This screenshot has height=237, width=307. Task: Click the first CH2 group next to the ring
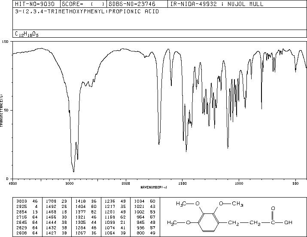[x=234, y=223]
